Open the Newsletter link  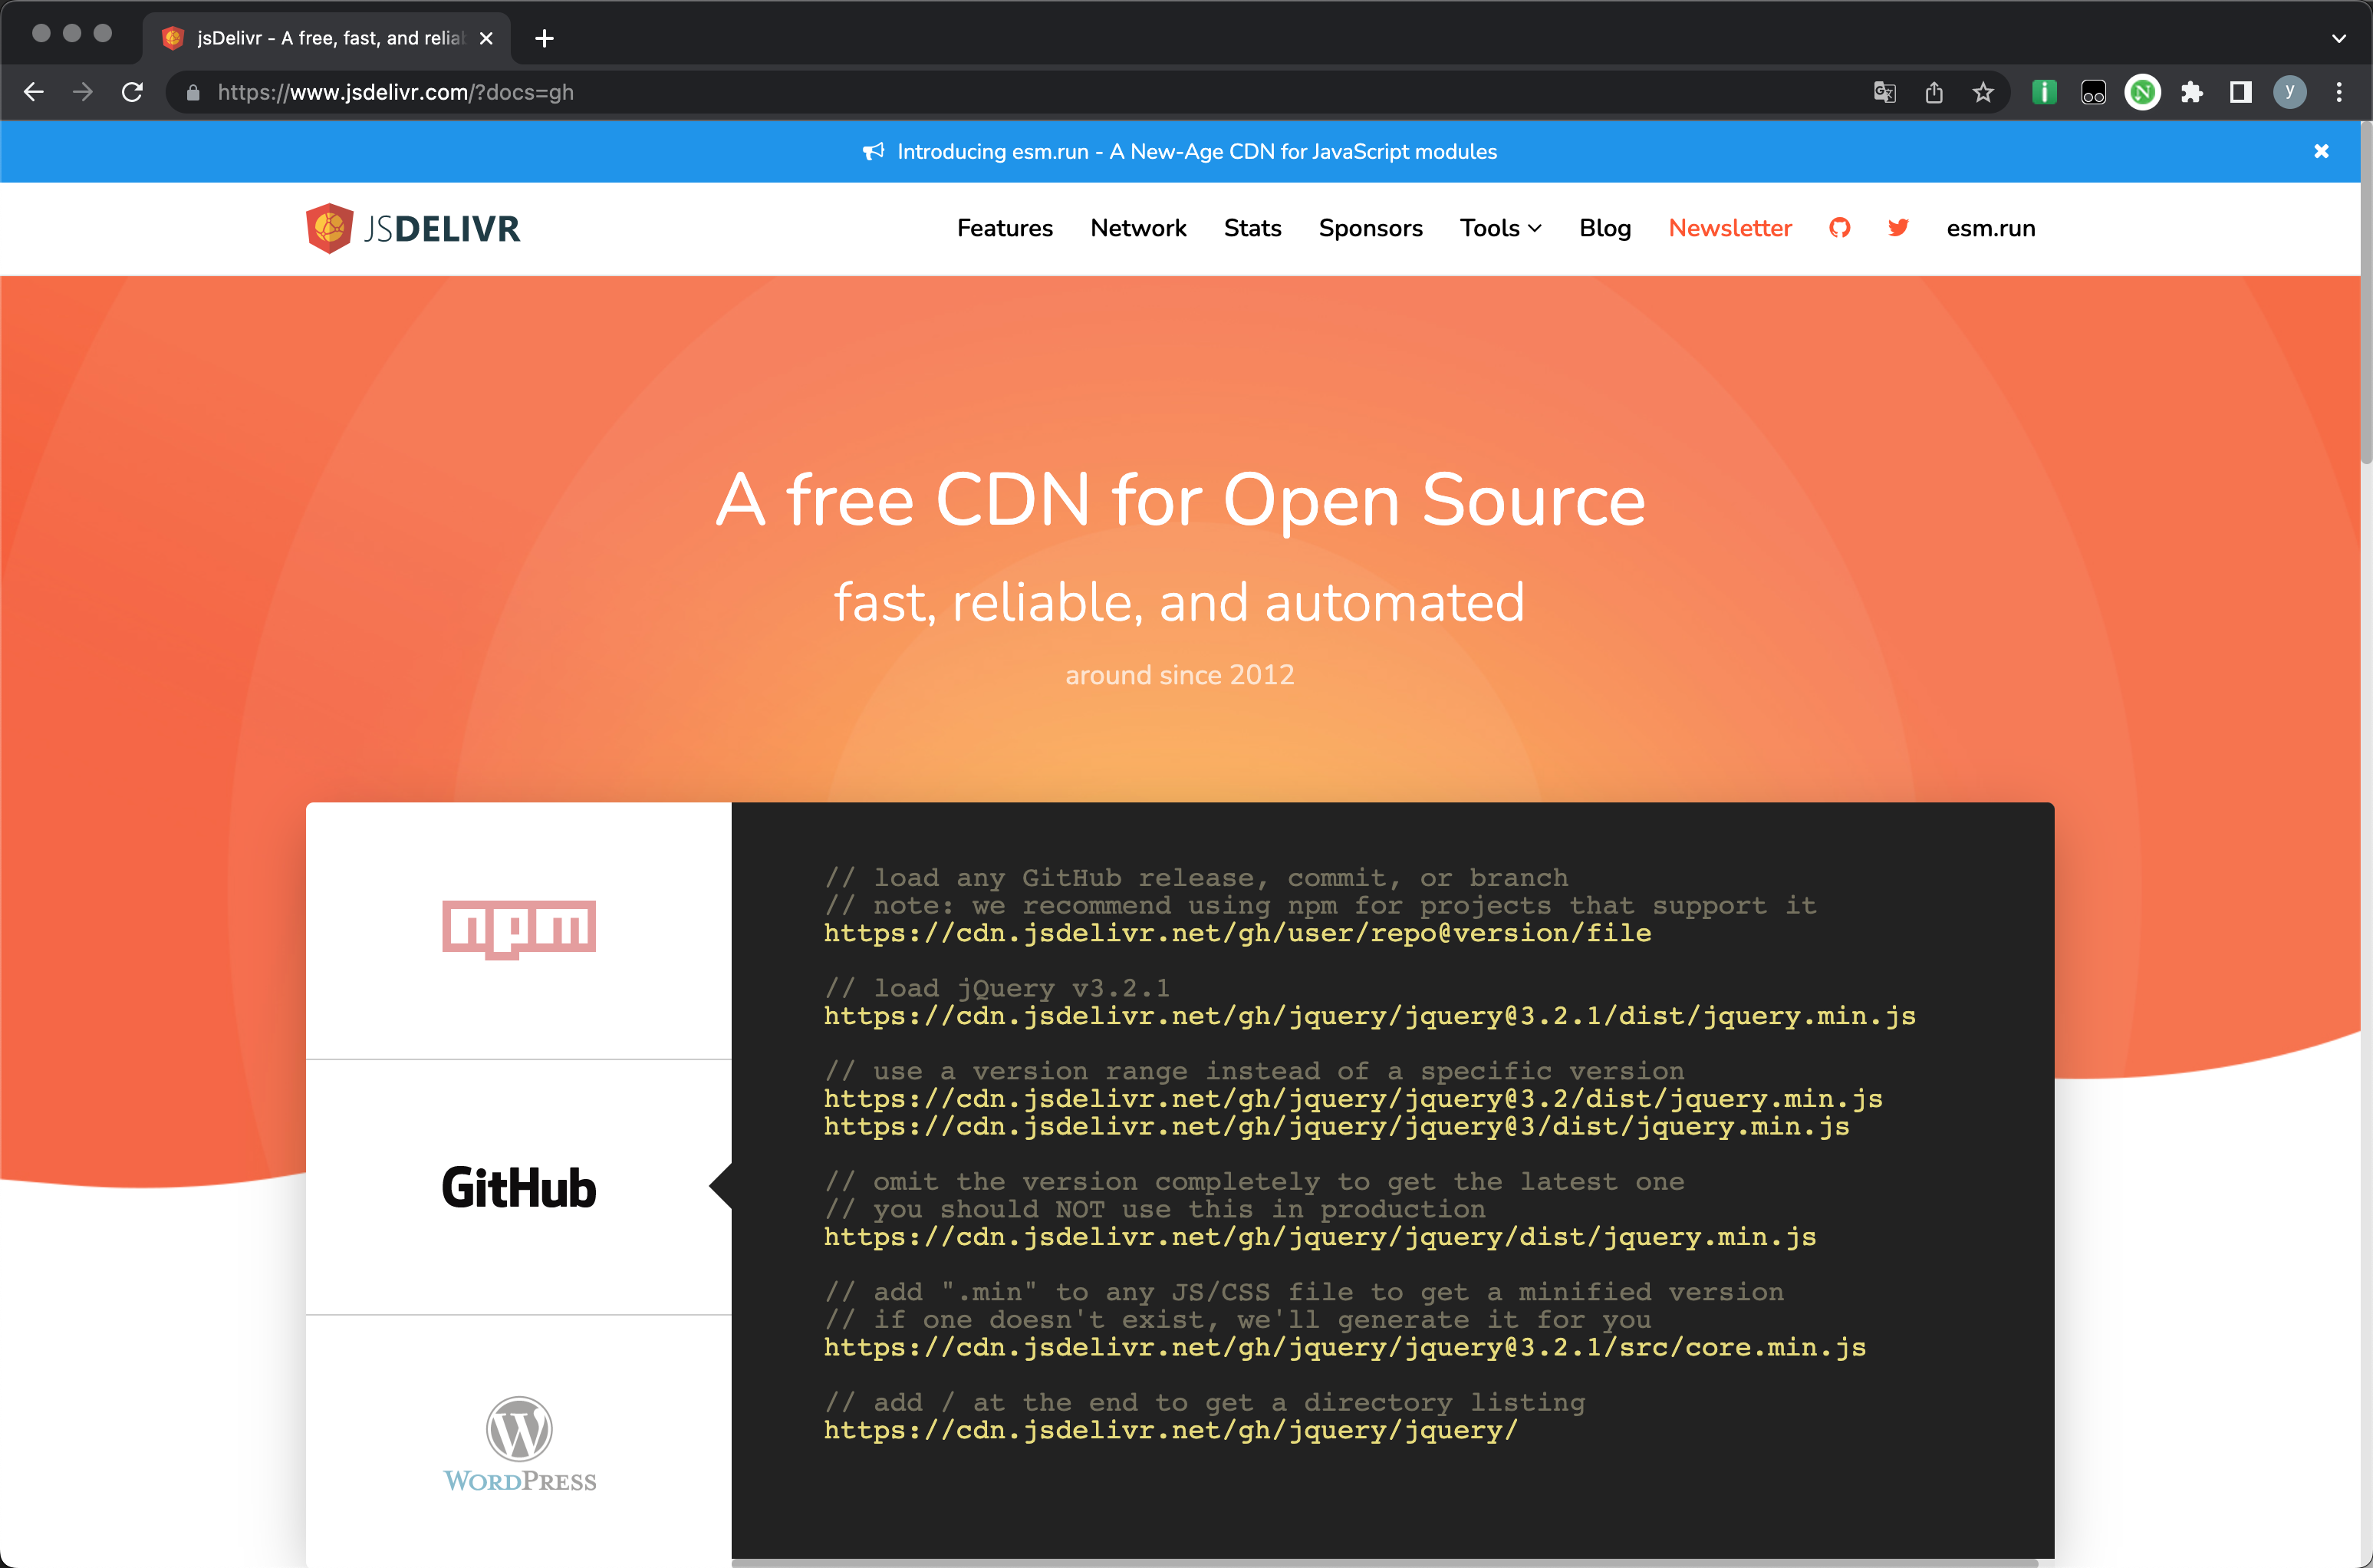[x=1730, y=228]
